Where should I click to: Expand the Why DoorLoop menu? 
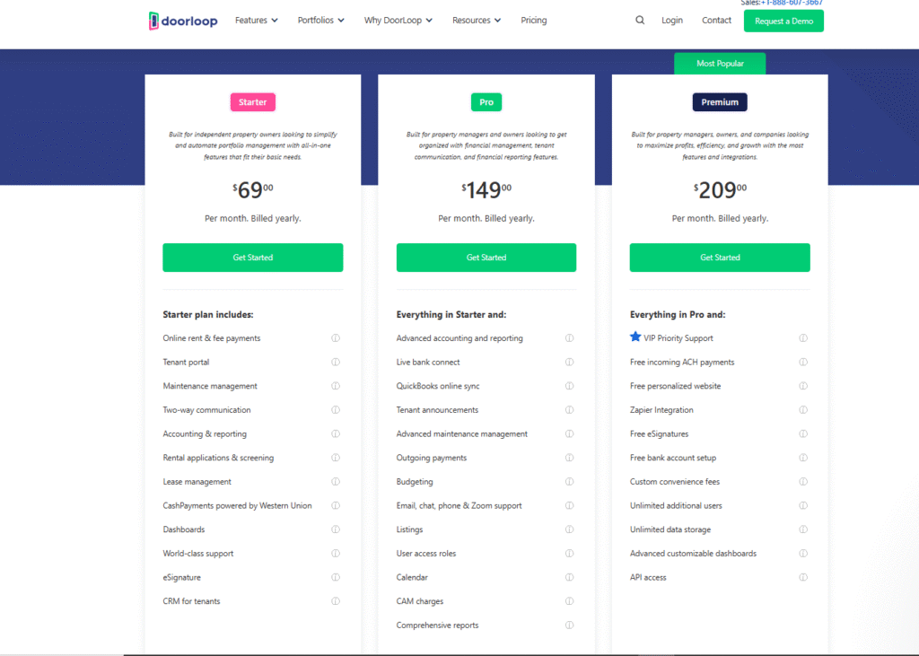tap(398, 21)
